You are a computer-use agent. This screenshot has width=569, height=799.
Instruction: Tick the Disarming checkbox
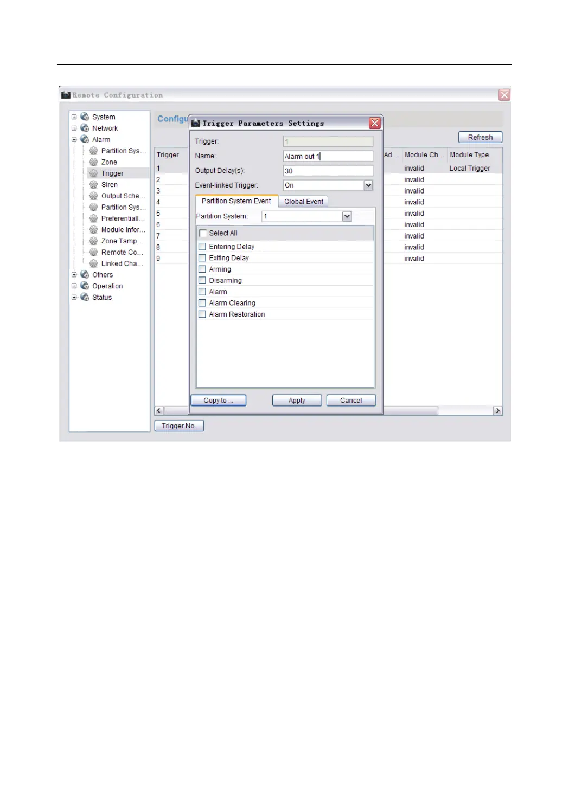click(202, 280)
